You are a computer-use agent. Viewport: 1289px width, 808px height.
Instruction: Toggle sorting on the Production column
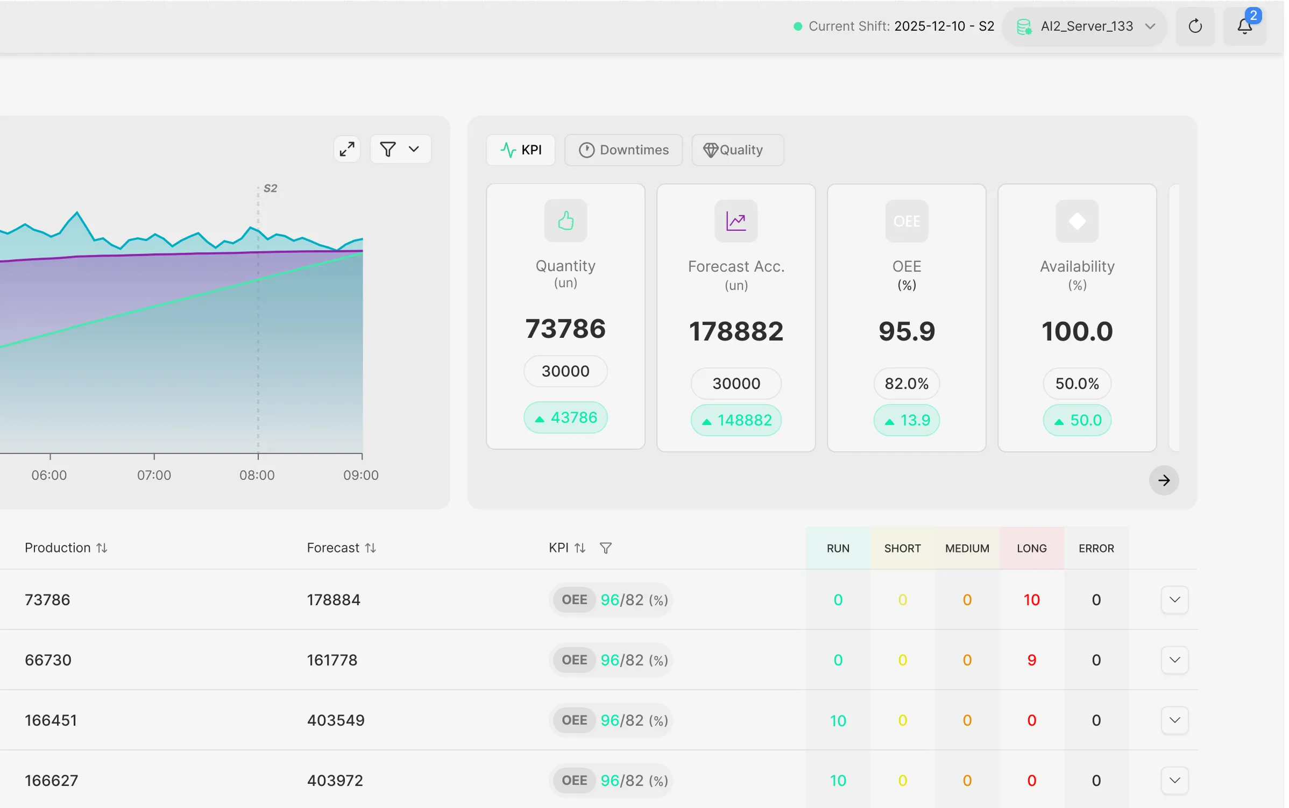click(x=102, y=548)
